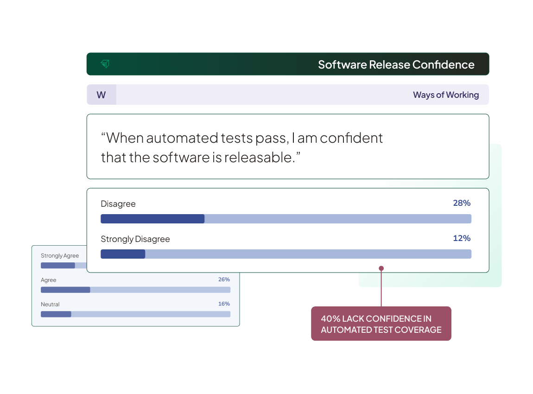Image resolution: width=533 pixels, height=394 pixels.
Task: Click the Agree response bar
Action: (135, 290)
